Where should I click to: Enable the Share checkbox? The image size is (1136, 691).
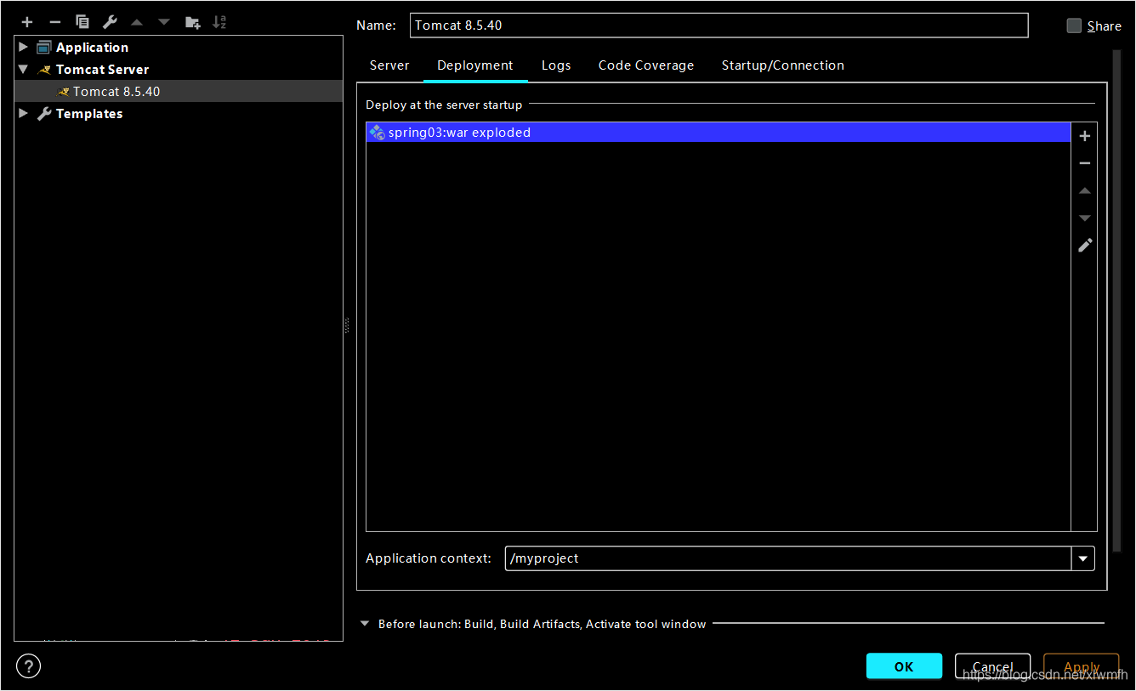[1074, 25]
